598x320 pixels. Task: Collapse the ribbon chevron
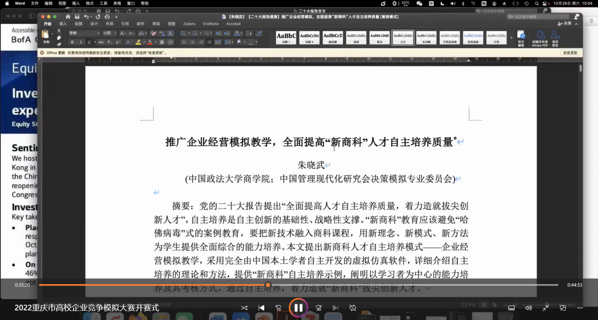[577, 24]
